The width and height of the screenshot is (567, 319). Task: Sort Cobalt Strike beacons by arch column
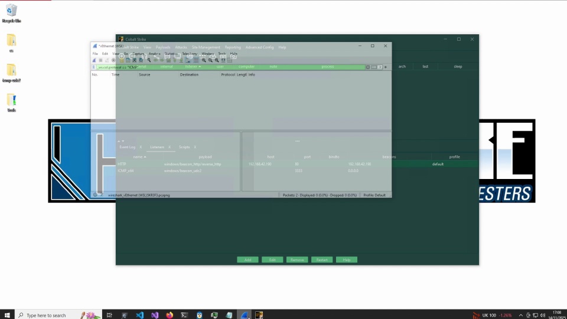[402, 67]
